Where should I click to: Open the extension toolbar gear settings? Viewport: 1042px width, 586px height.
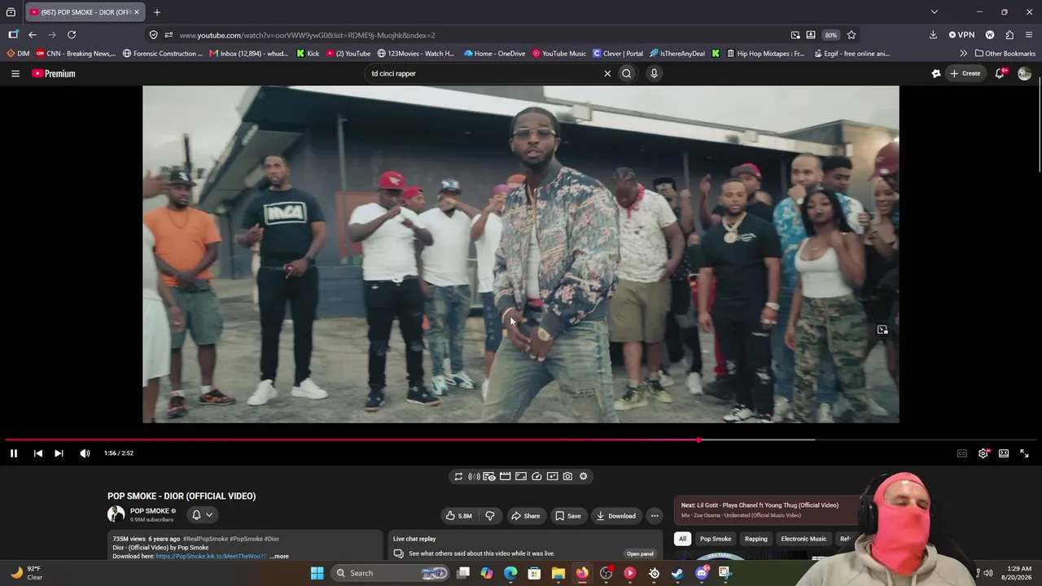coord(583,477)
